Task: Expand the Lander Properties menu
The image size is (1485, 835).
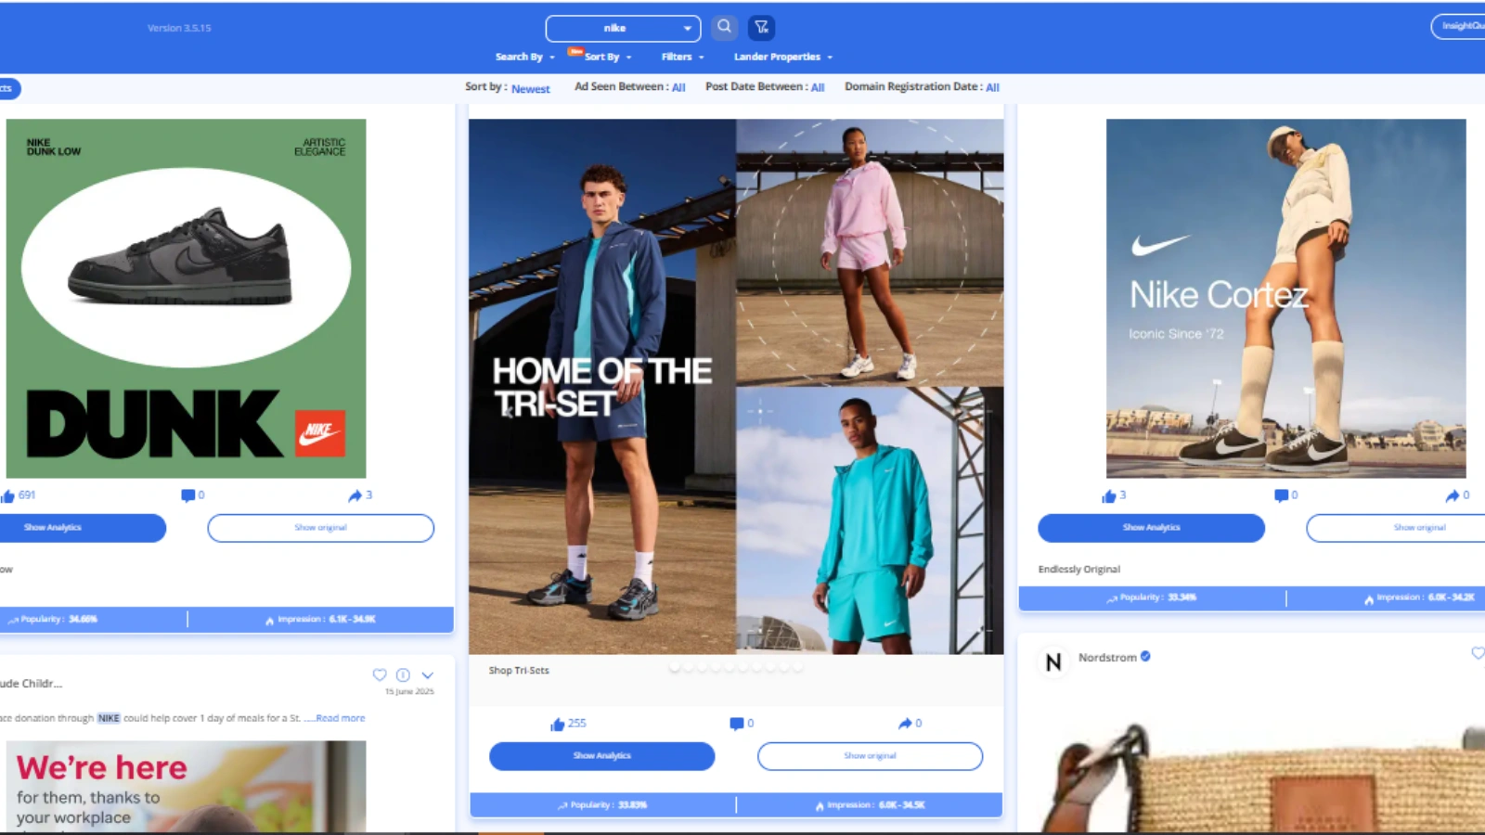Action: pos(783,57)
